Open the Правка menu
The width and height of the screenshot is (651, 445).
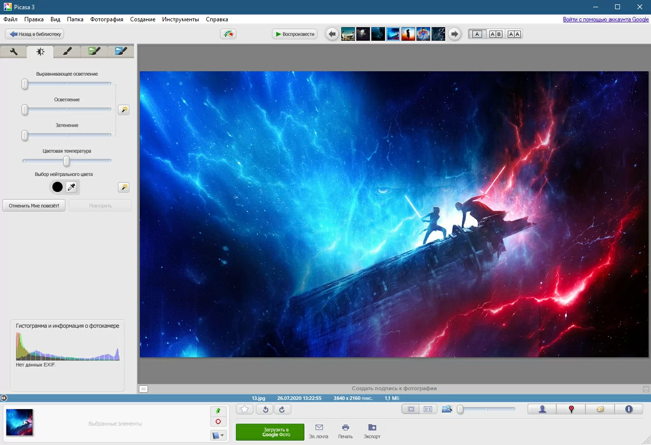[34, 19]
